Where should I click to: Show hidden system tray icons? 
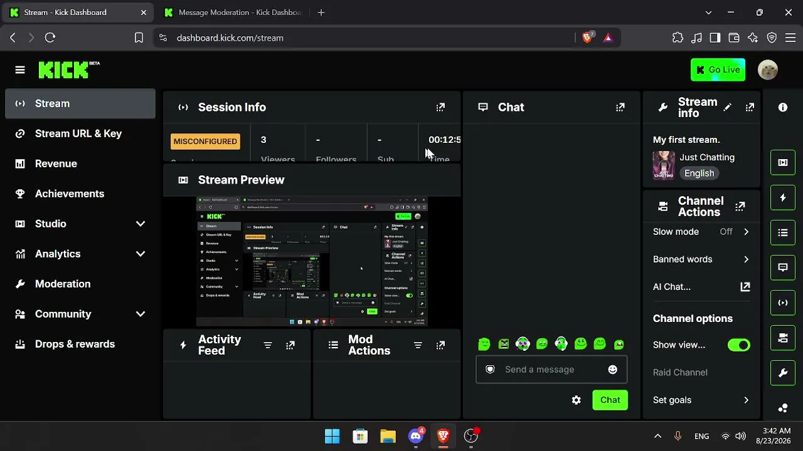[657, 436]
